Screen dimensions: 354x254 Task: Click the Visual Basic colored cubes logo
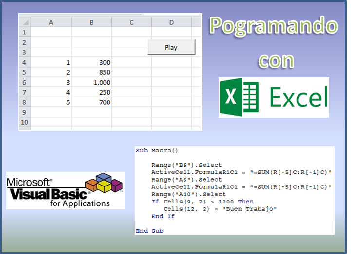click(104, 183)
